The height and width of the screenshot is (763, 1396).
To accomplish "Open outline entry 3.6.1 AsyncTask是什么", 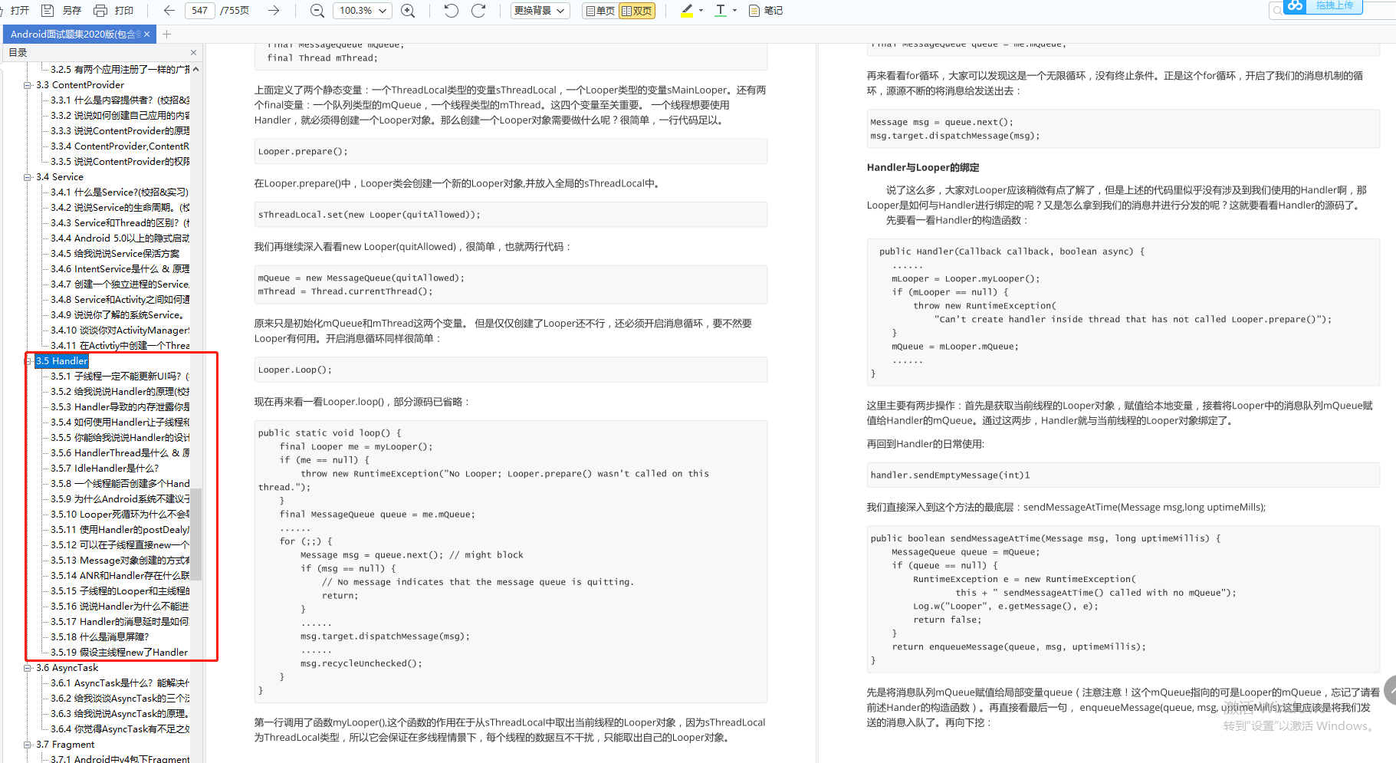I will pos(120,683).
